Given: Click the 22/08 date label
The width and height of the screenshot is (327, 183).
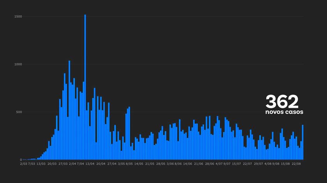Looking at the screenshot, I should click(x=296, y=164).
